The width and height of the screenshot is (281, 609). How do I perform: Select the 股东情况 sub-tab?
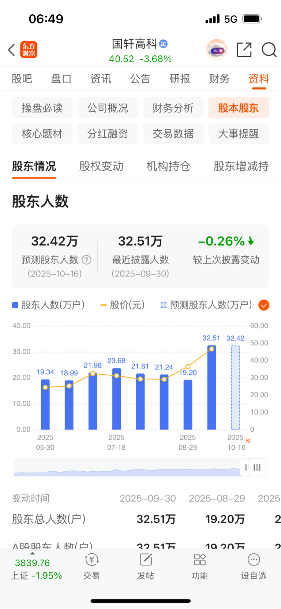click(34, 166)
